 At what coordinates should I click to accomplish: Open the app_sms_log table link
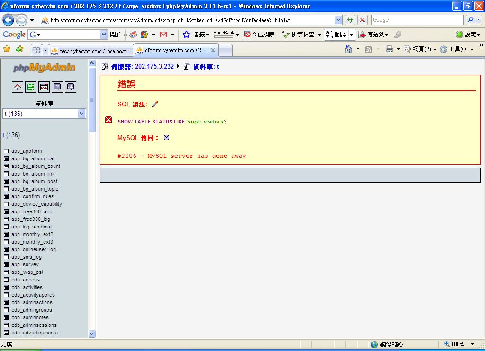tap(27, 257)
